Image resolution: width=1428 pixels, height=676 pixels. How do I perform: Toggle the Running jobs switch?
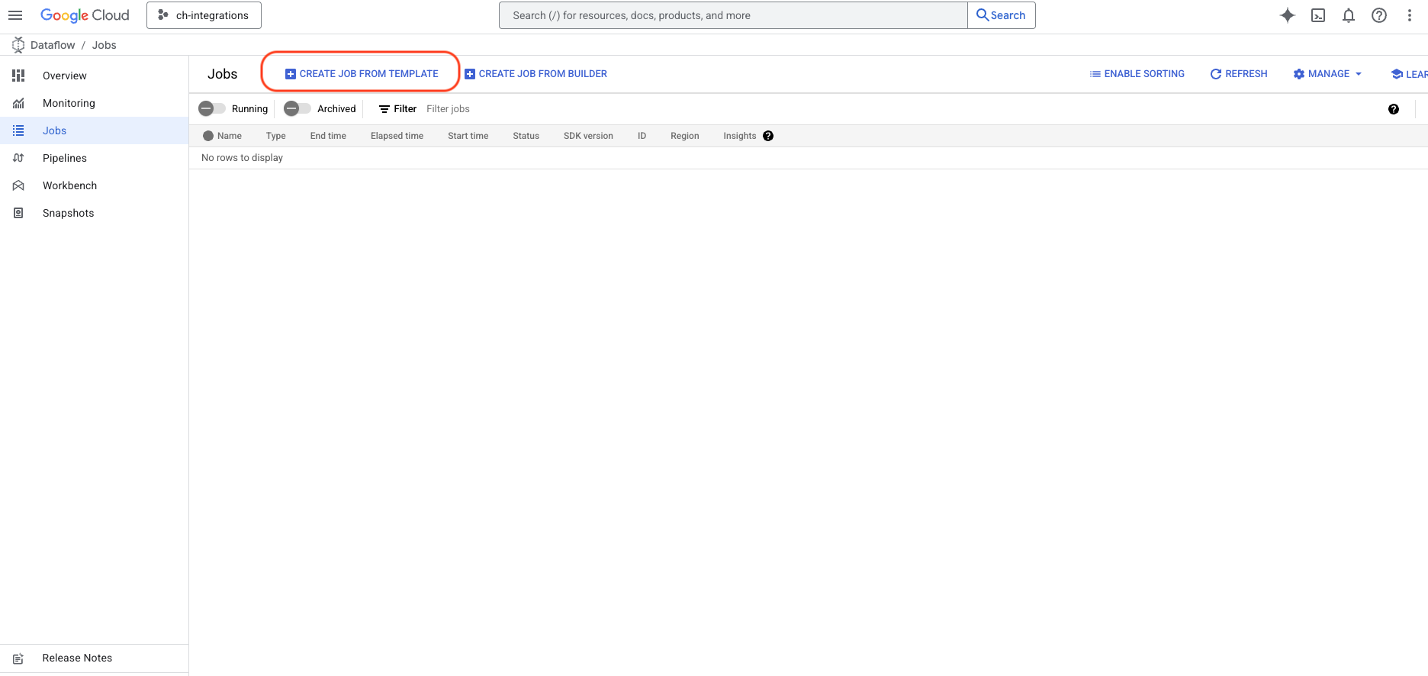[x=212, y=109]
